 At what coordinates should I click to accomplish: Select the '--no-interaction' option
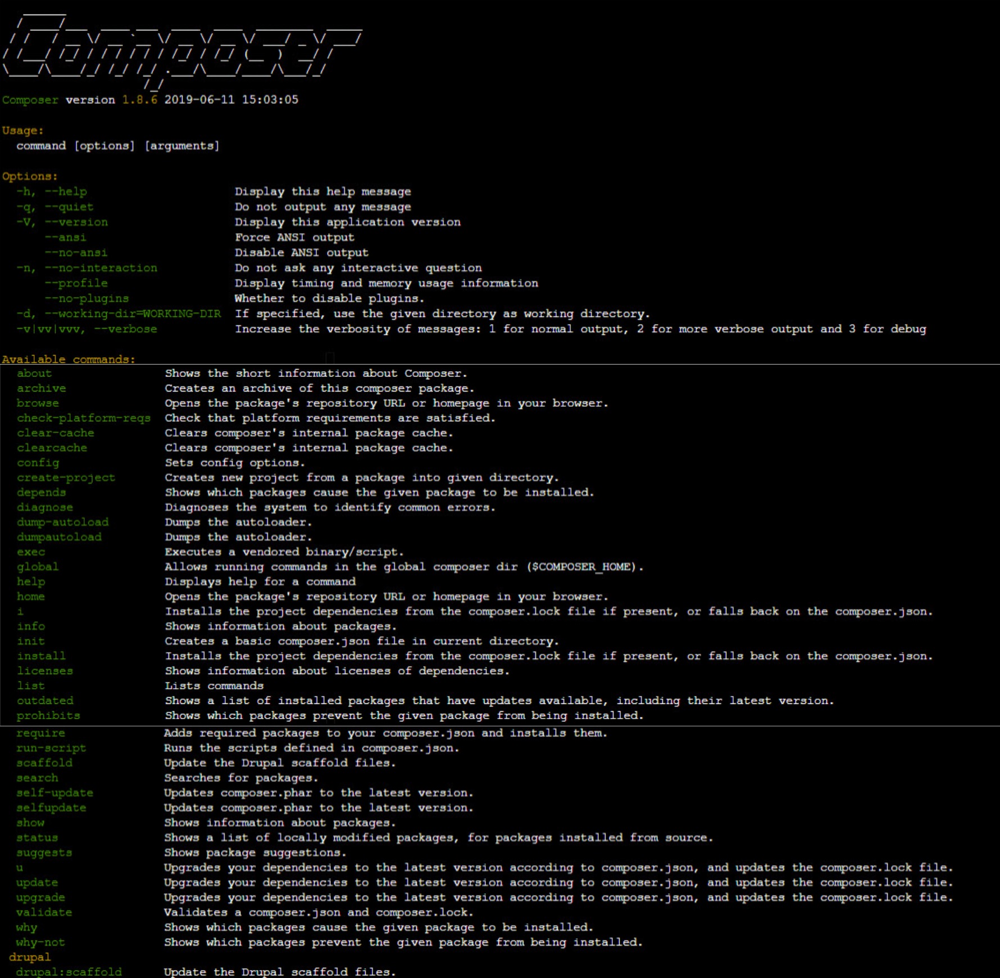tap(101, 268)
